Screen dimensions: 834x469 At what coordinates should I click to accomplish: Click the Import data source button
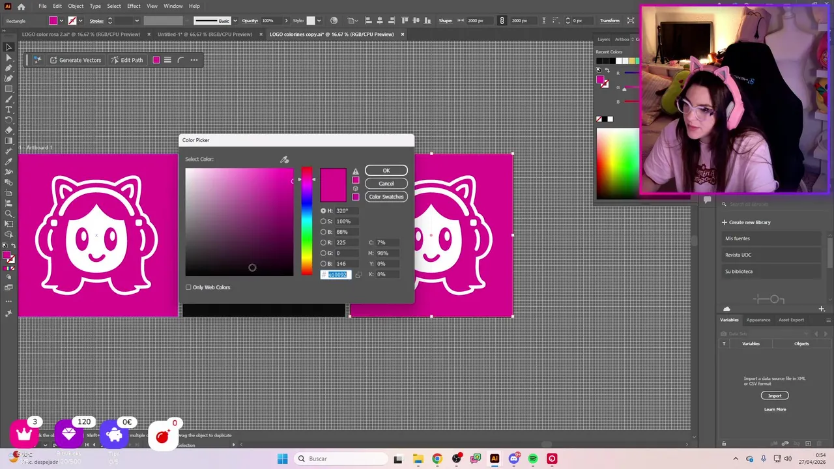(775, 396)
